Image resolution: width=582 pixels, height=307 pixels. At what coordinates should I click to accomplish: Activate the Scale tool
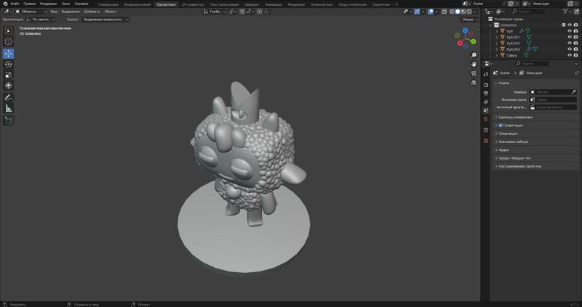click(x=9, y=75)
